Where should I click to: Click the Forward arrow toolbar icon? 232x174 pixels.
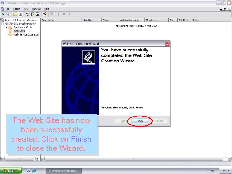(8, 14)
